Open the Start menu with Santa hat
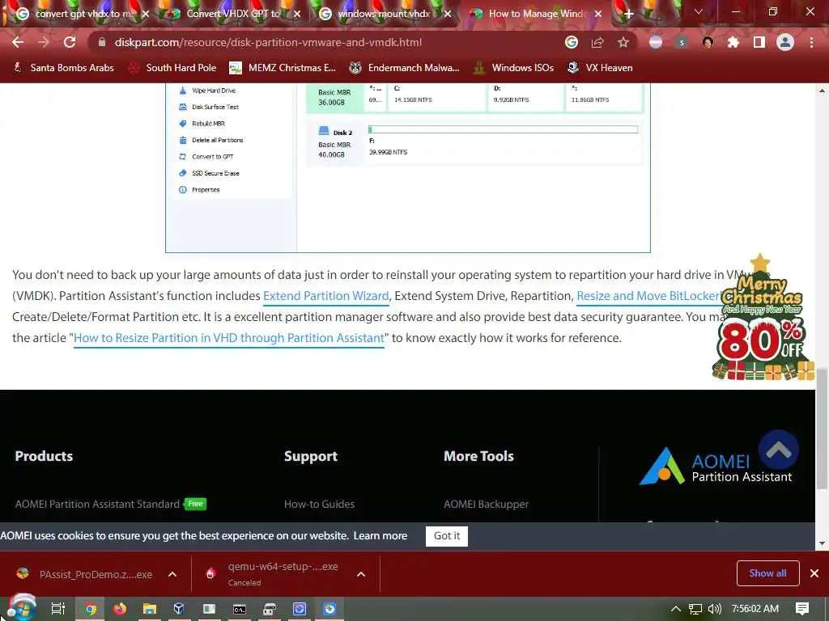The height and width of the screenshot is (621, 829). pos(20,608)
